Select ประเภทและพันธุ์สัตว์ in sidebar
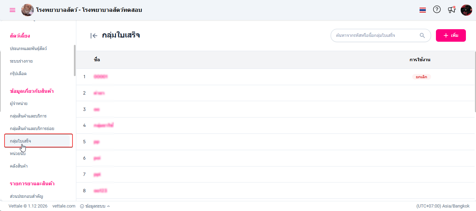 28,49
